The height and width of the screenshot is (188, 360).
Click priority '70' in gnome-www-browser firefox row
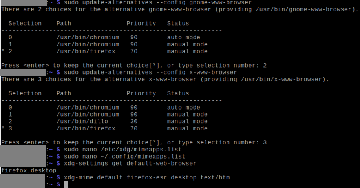pyautogui.click(x=134, y=51)
